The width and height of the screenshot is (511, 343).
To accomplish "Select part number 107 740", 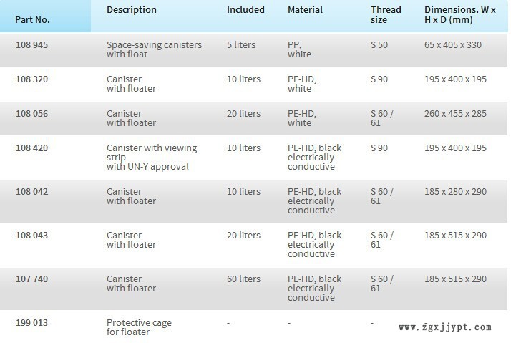I will (x=31, y=279).
